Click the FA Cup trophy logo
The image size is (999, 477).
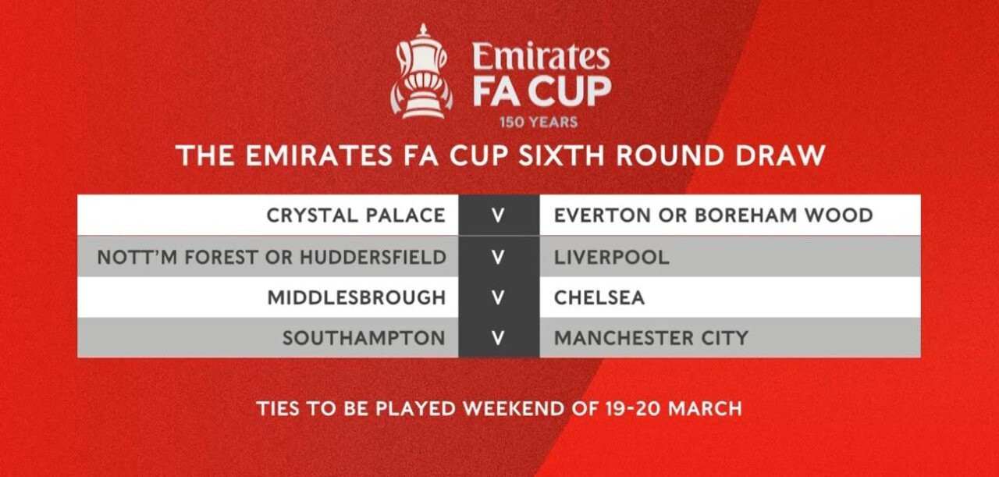(421, 71)
